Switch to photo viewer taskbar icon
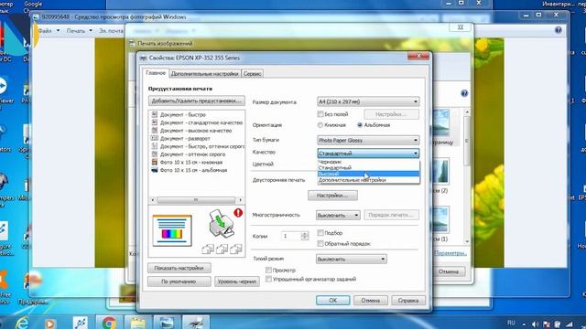Screen dimensions: 586x329 167,323
